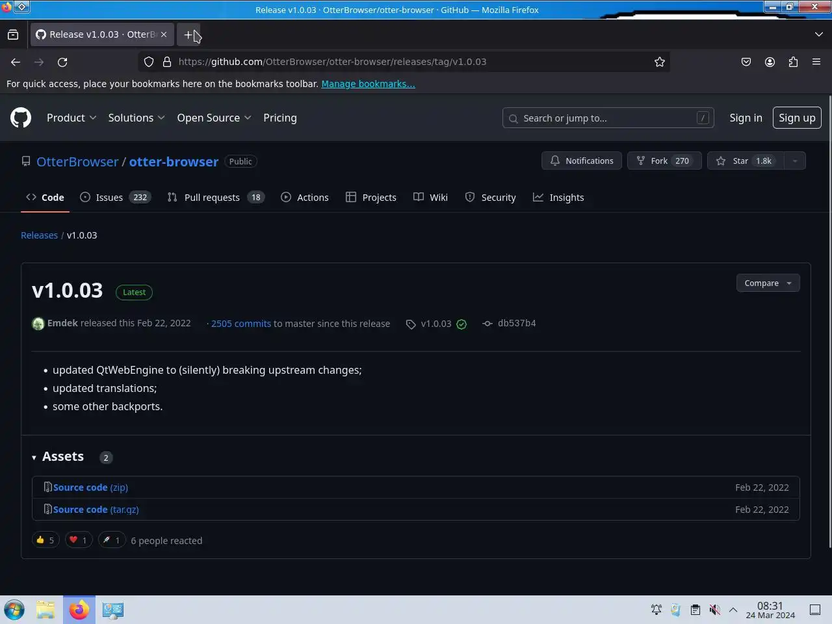832x624 pixels.
Task: Click the GitHub Octocat logo
Action: 21,118
